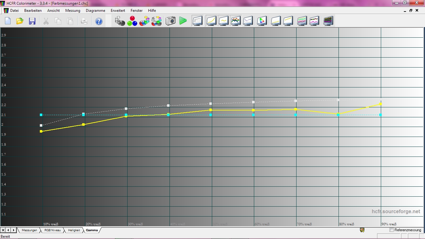Open the Diagramme menu
Screen dimensions: 425x239
click(96, 11)
